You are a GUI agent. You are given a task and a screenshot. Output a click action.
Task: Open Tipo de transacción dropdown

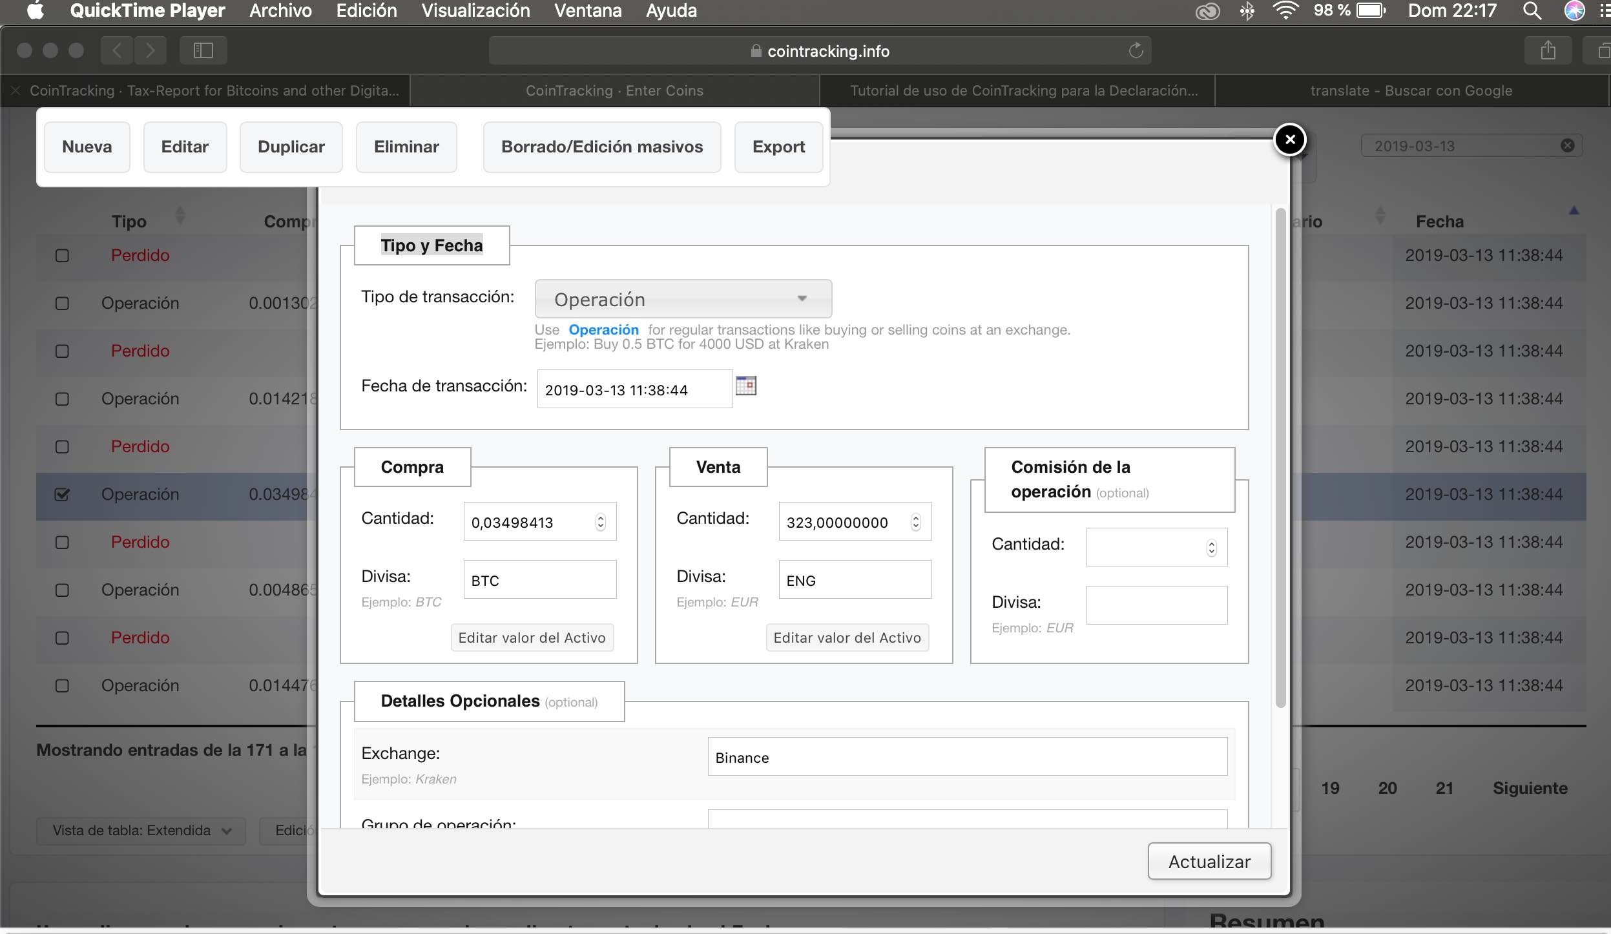[x=683, y=298]
